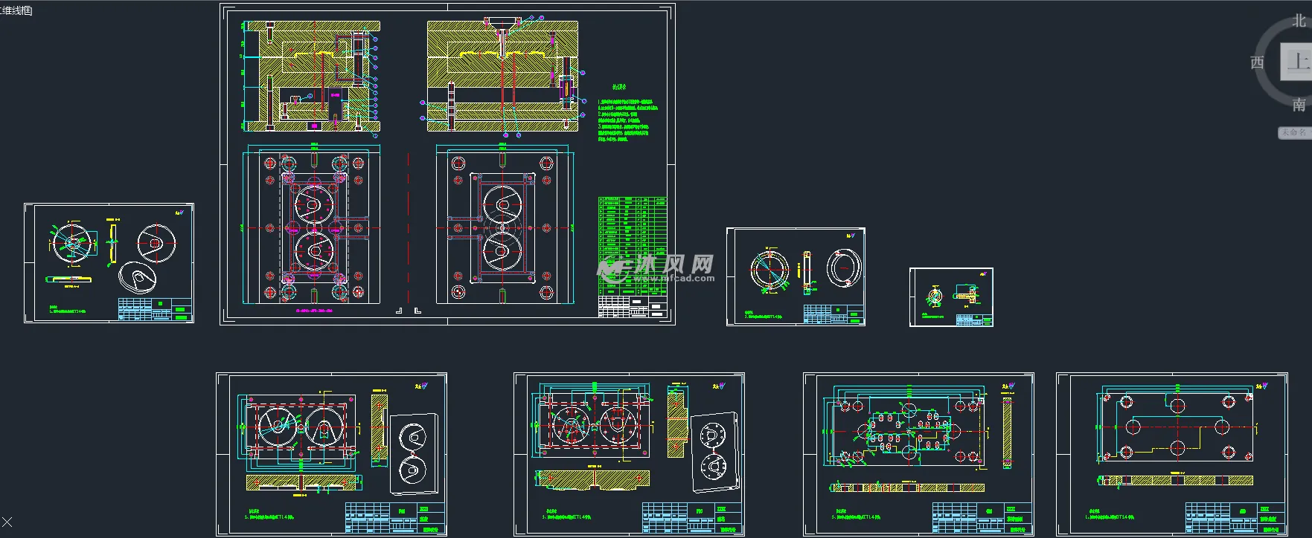Select the bottom-right plate drawing sheet
1312x538 pixels.
point(1171,454)
